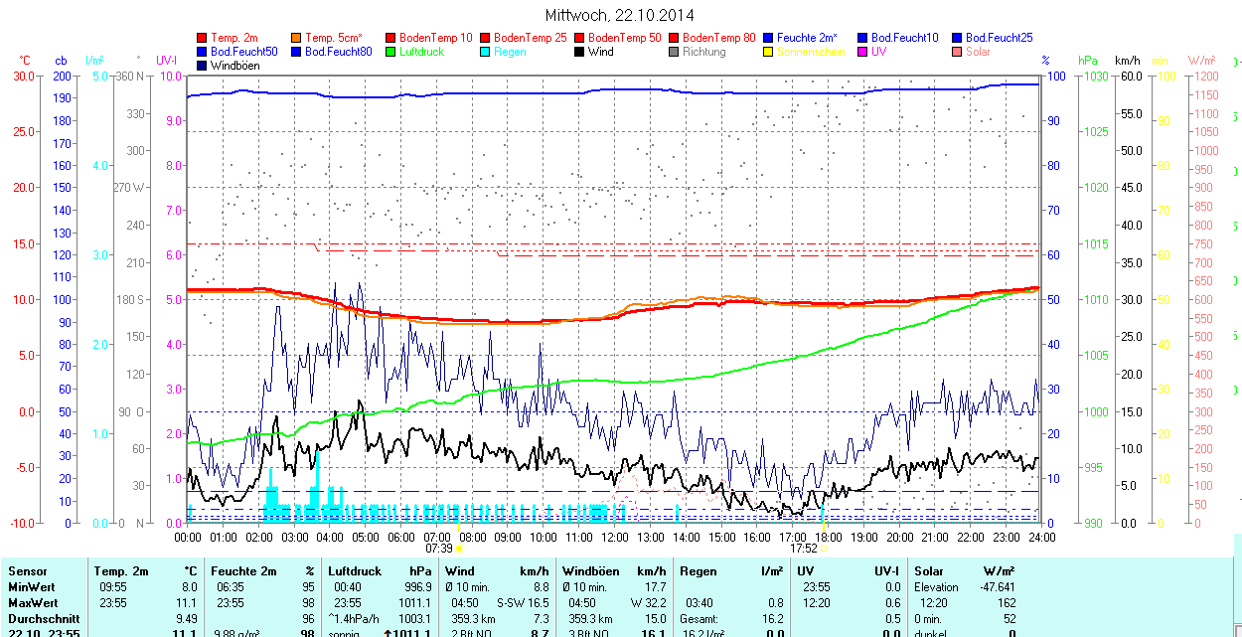Select the green Luftdruck legend marker

click(390, 52)
